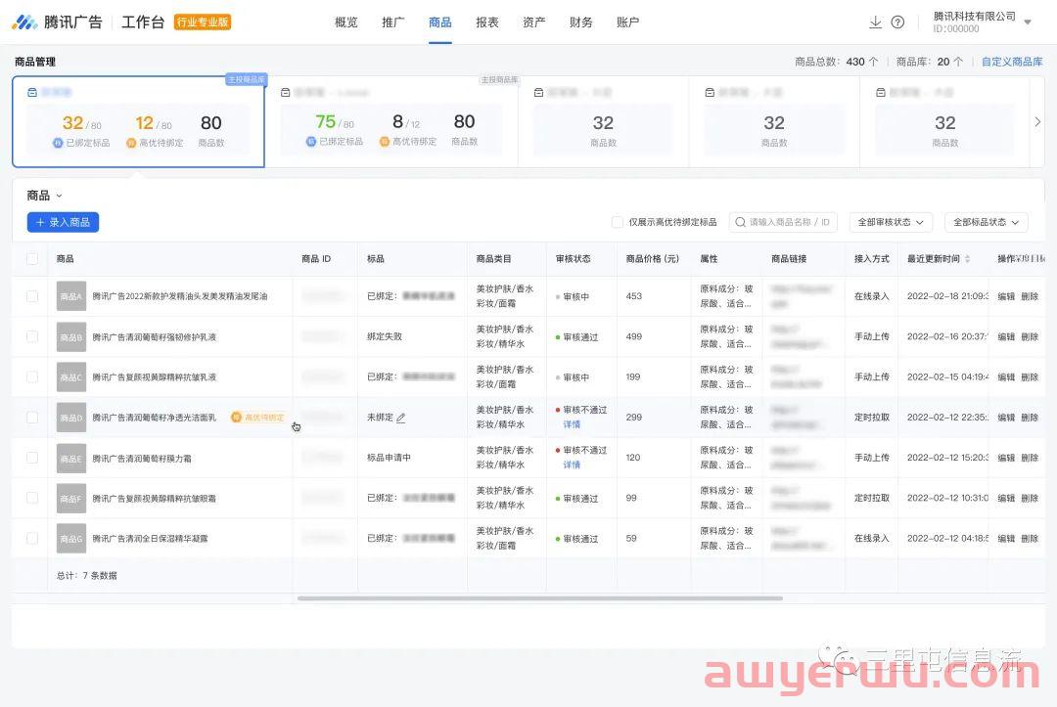
Task: Open the 全部标品状态 dropdown
Action: tap(986, 222)
